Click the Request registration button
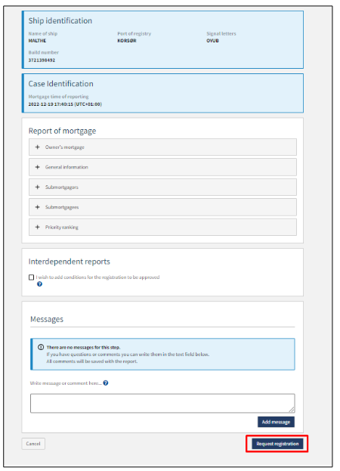 [277, 444]
